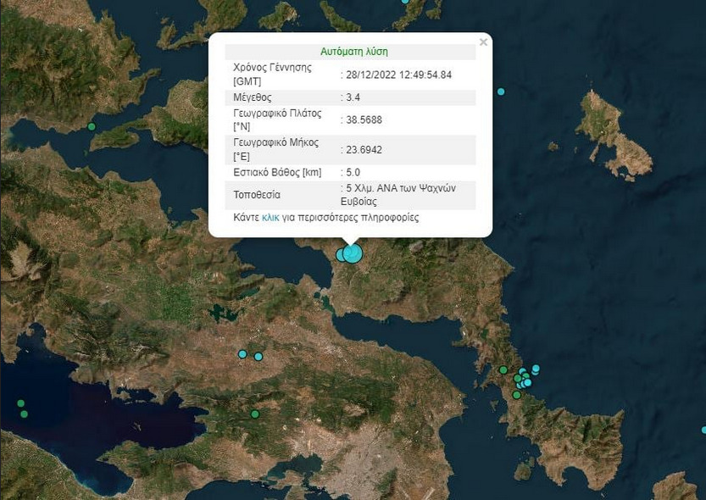Click the 'Αυτόματη λύση' popup title

click(x=354, y=52)
